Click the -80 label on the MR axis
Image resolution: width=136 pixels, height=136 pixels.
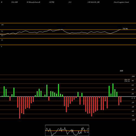coord(133,116)
